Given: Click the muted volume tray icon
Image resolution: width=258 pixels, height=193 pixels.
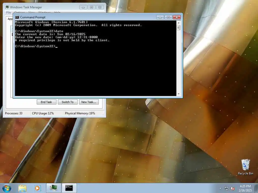Looking at the screenshot, I should [x=233, y=188].
